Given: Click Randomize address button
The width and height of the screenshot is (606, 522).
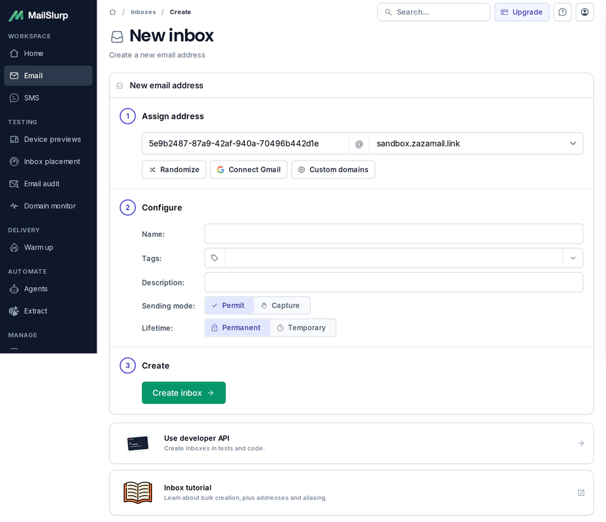Looking at the screenshot, I should pyautogui.click(x=174, y=170).
